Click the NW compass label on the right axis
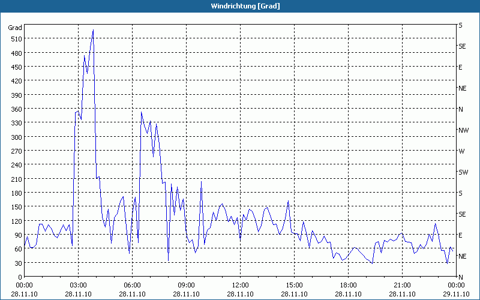This screenshot has height=300, width=480. click(x=463, y=130)
